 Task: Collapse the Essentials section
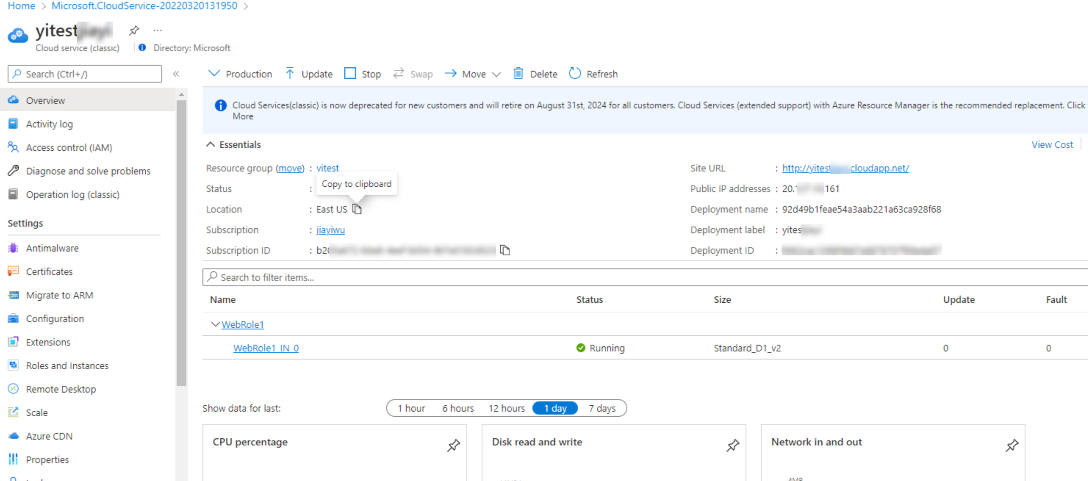210,144
